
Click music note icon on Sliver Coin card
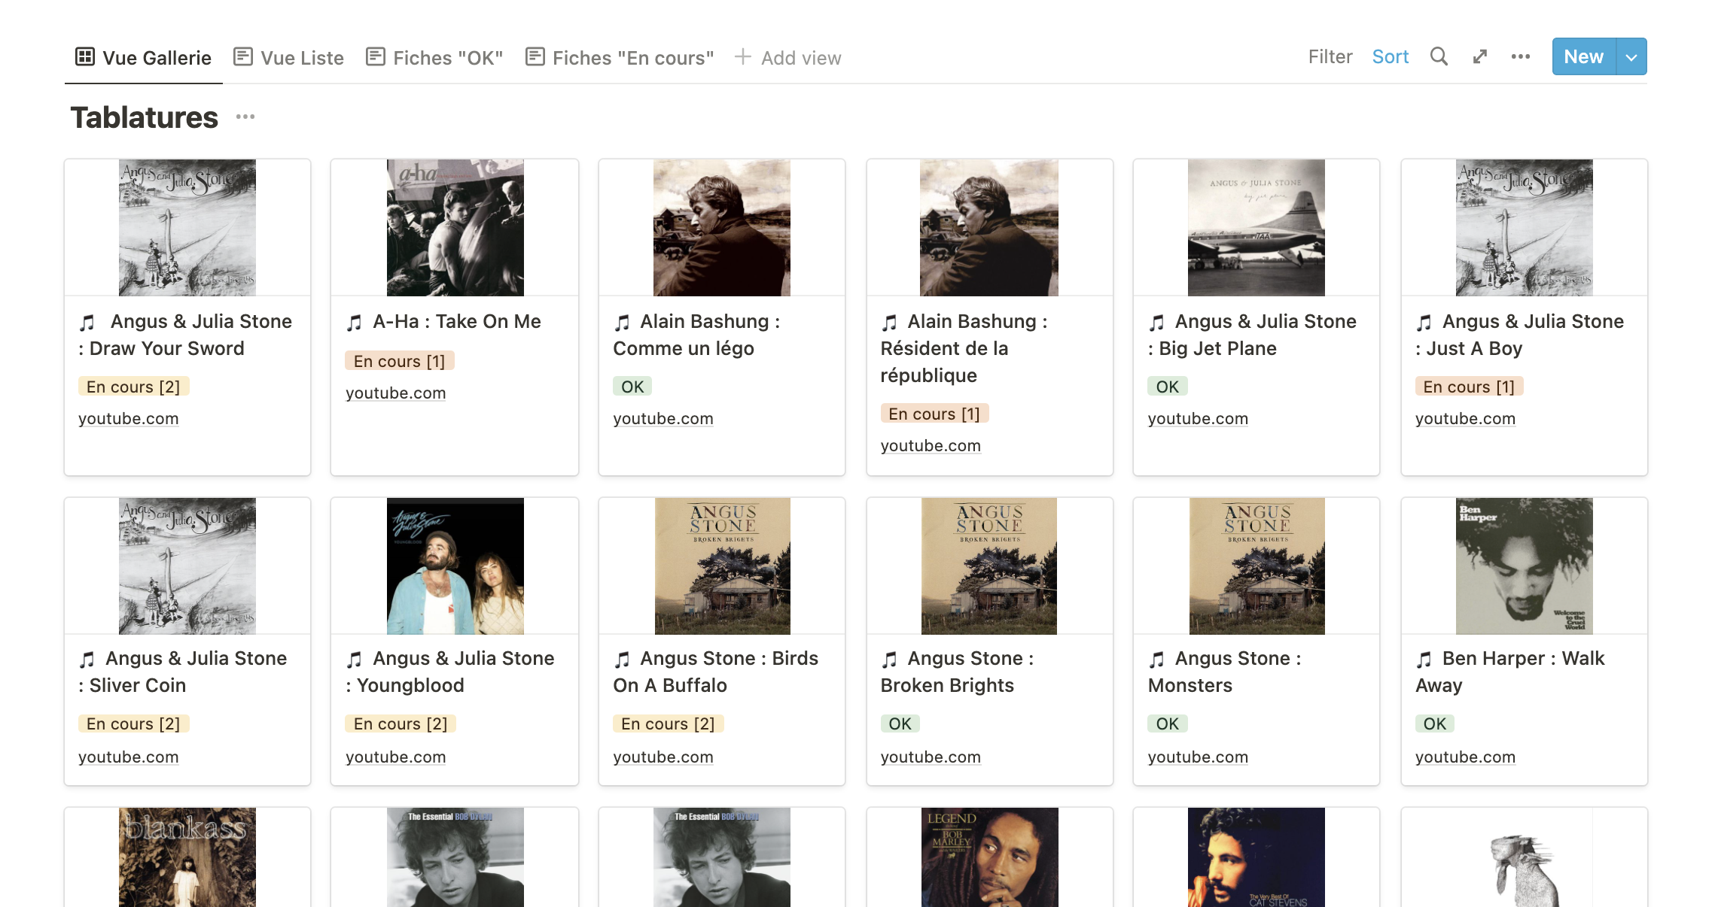88,660
